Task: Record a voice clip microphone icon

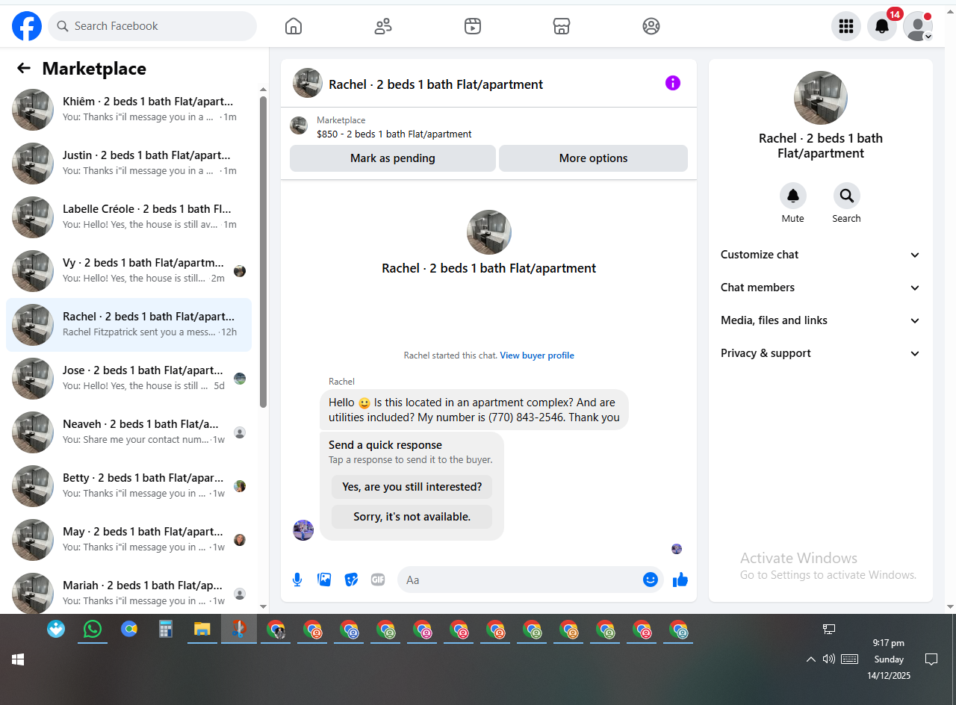Action: coord(297,580)
